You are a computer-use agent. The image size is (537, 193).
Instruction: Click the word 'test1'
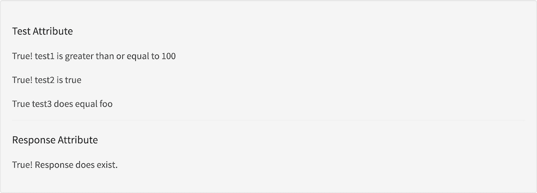click(45, 56)
